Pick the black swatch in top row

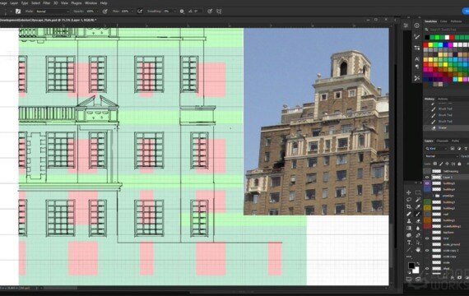pyautogui.click(x=427, y=37)
